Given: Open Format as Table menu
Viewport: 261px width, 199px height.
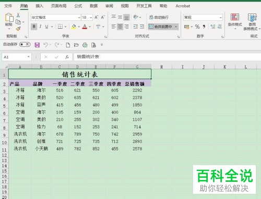Looking at the screenshot, I should [x=252, y=22].
